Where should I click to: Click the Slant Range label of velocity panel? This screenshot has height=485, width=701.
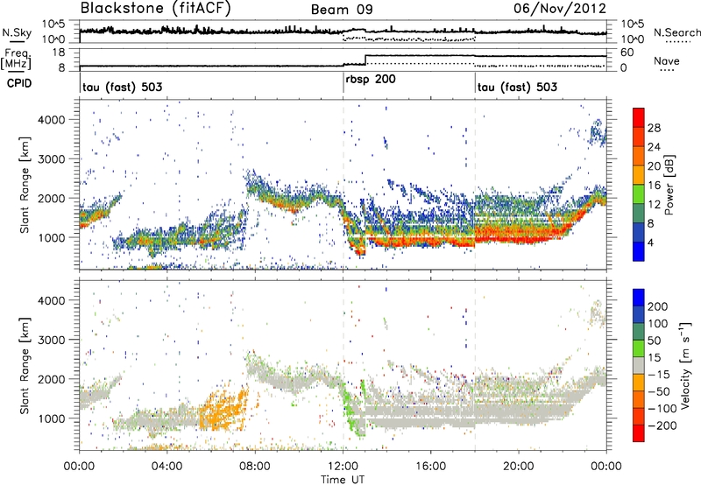(x=25, y=366)
